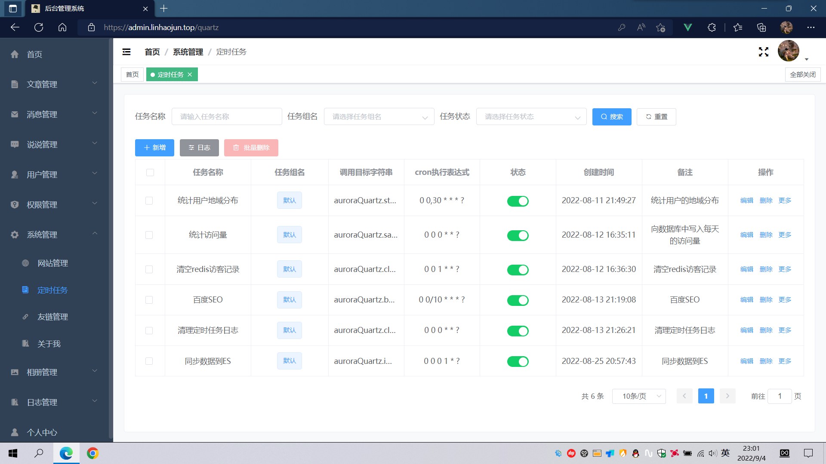Open 更多 menu for 统计访问量 row

coord(785,235)
